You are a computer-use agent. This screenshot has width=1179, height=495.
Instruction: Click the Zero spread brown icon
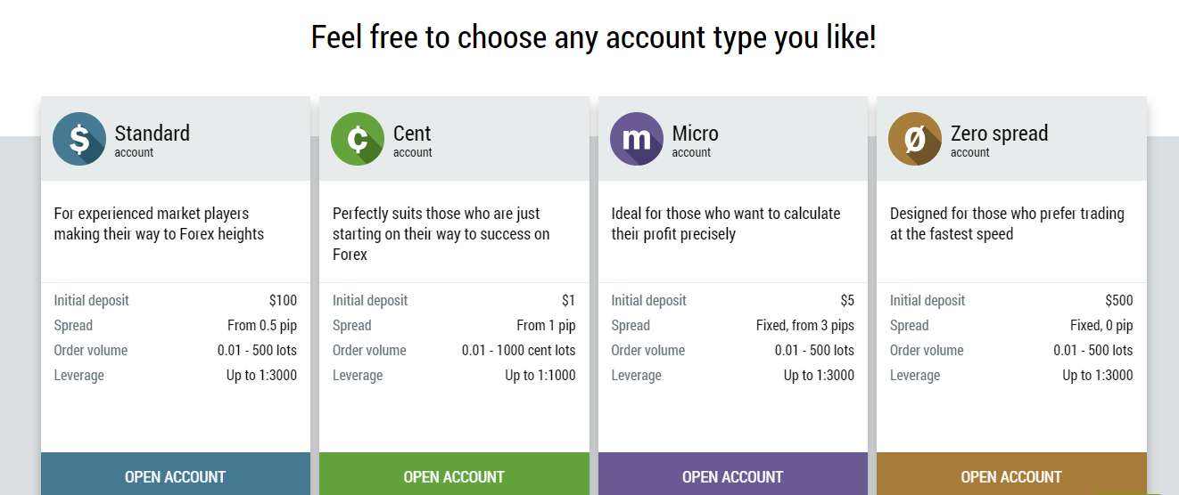tap(915, 139)
